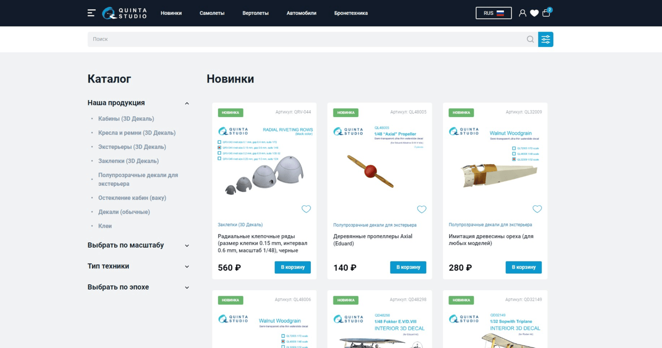
Task: Favorite the Axial propeller product
Action: (421, 209)
